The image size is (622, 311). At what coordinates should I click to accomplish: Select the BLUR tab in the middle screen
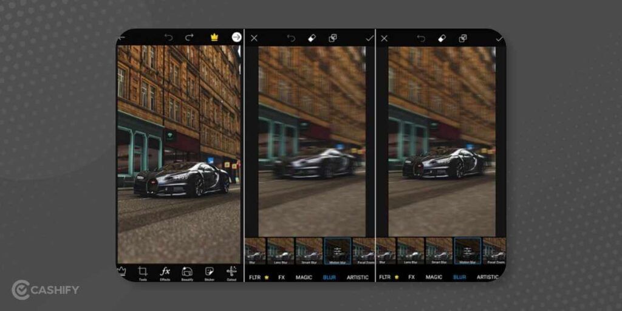pyautogui.click(x=329, y=277)
